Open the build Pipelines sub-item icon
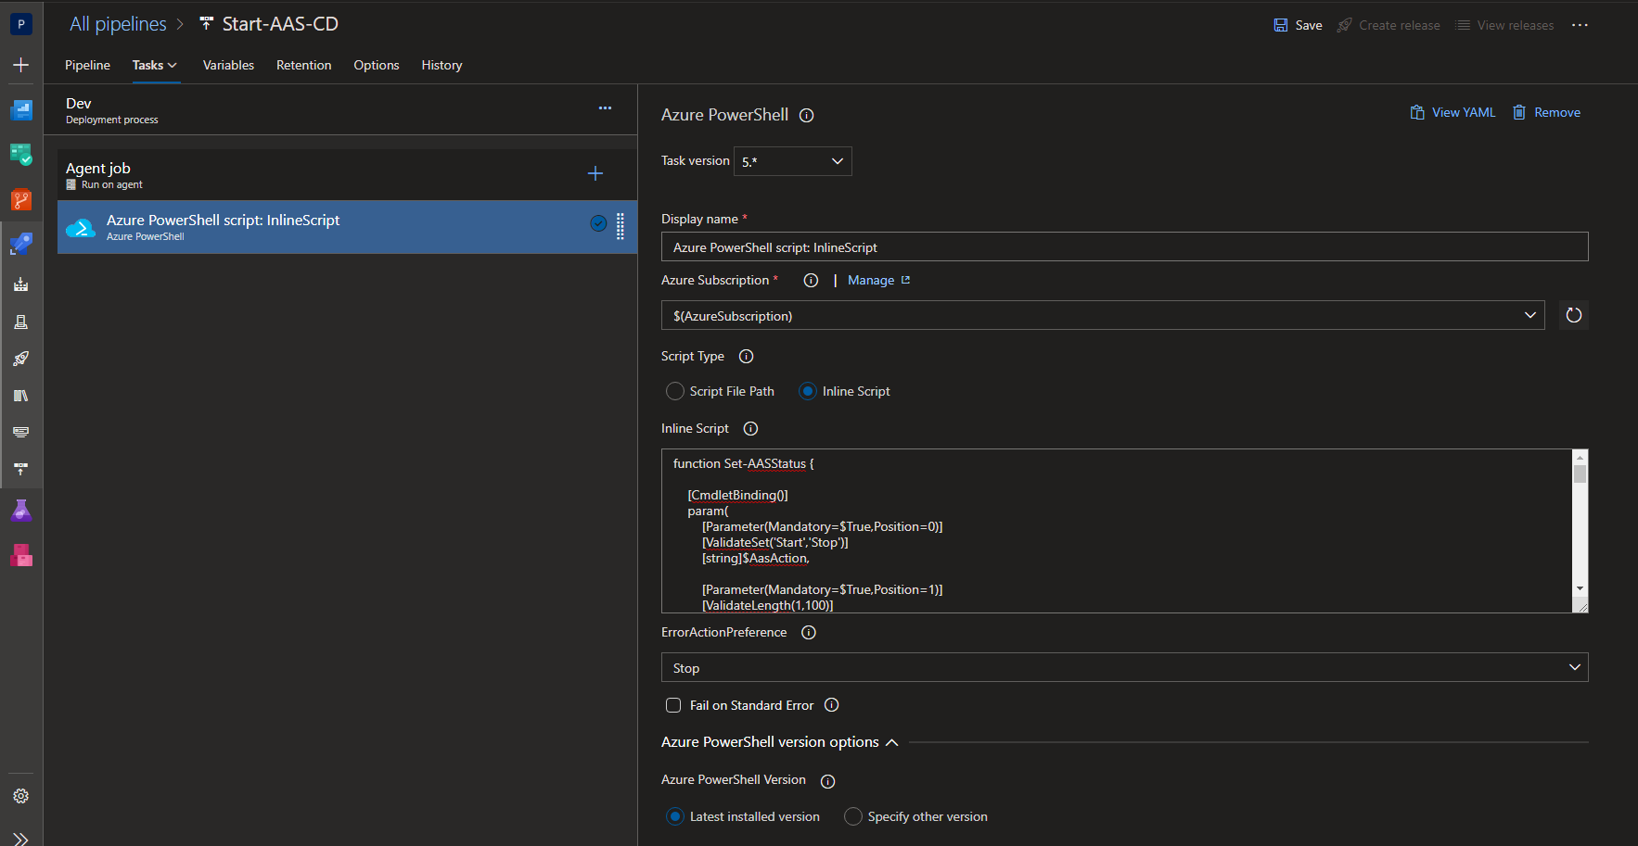 [20, 284]
